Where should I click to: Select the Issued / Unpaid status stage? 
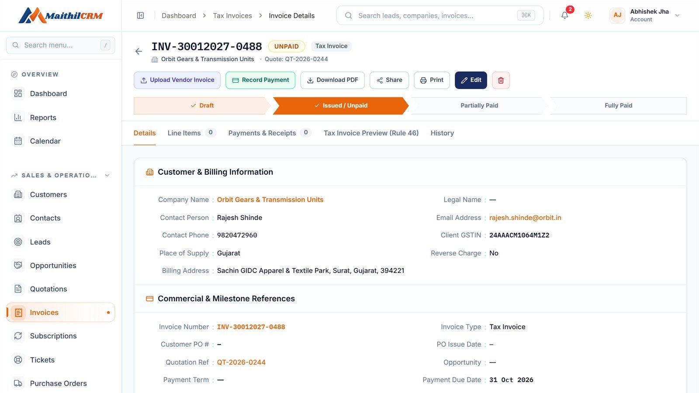[x=341, y=106]
